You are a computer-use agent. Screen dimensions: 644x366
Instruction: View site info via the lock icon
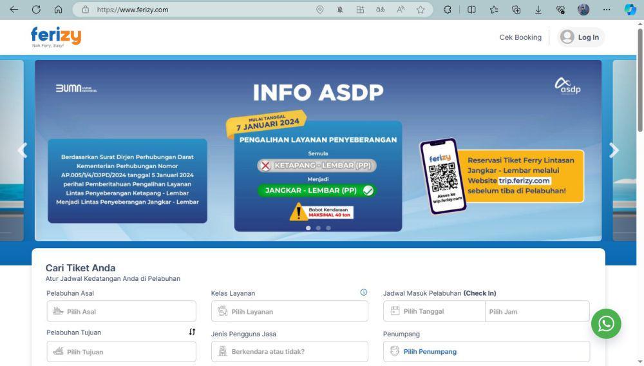tap(86, 10)
